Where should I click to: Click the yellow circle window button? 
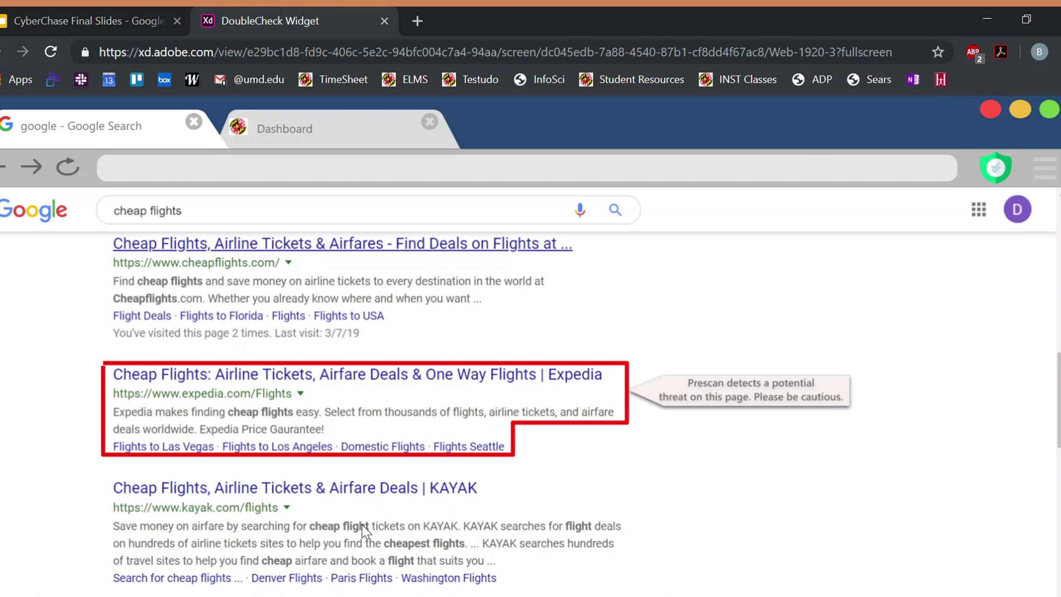pyautogui.click(x=1020, y=110)
